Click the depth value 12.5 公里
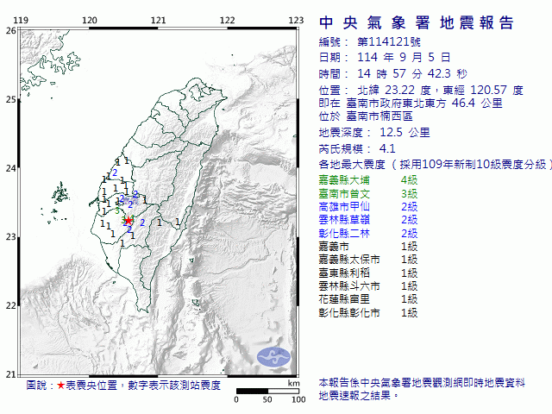Viewport: 552px width, 414px height. (405, 133)
